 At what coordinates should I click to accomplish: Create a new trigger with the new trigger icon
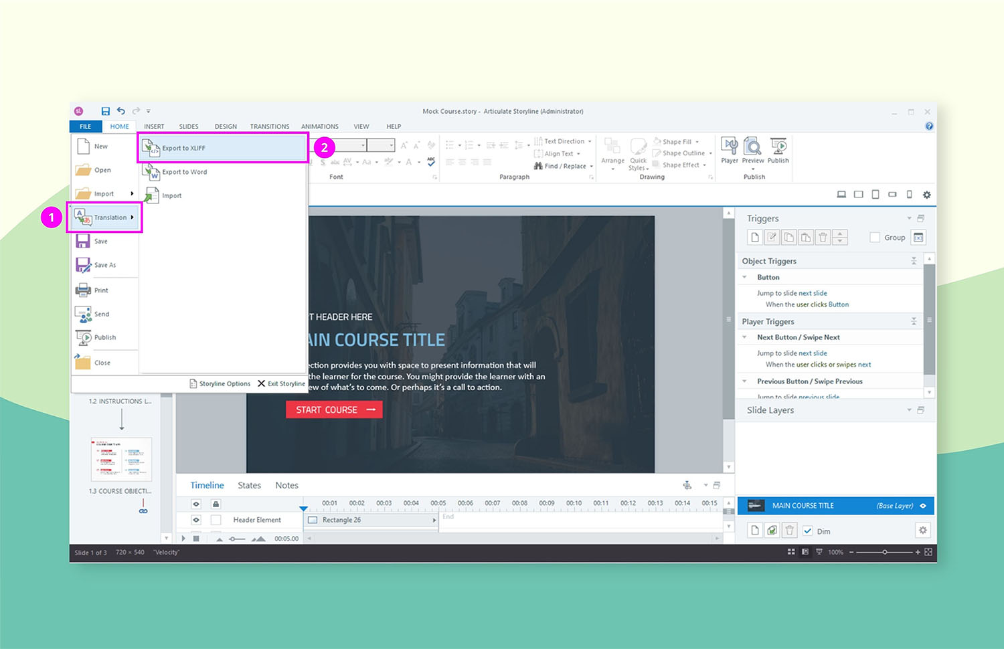[754, 237]
